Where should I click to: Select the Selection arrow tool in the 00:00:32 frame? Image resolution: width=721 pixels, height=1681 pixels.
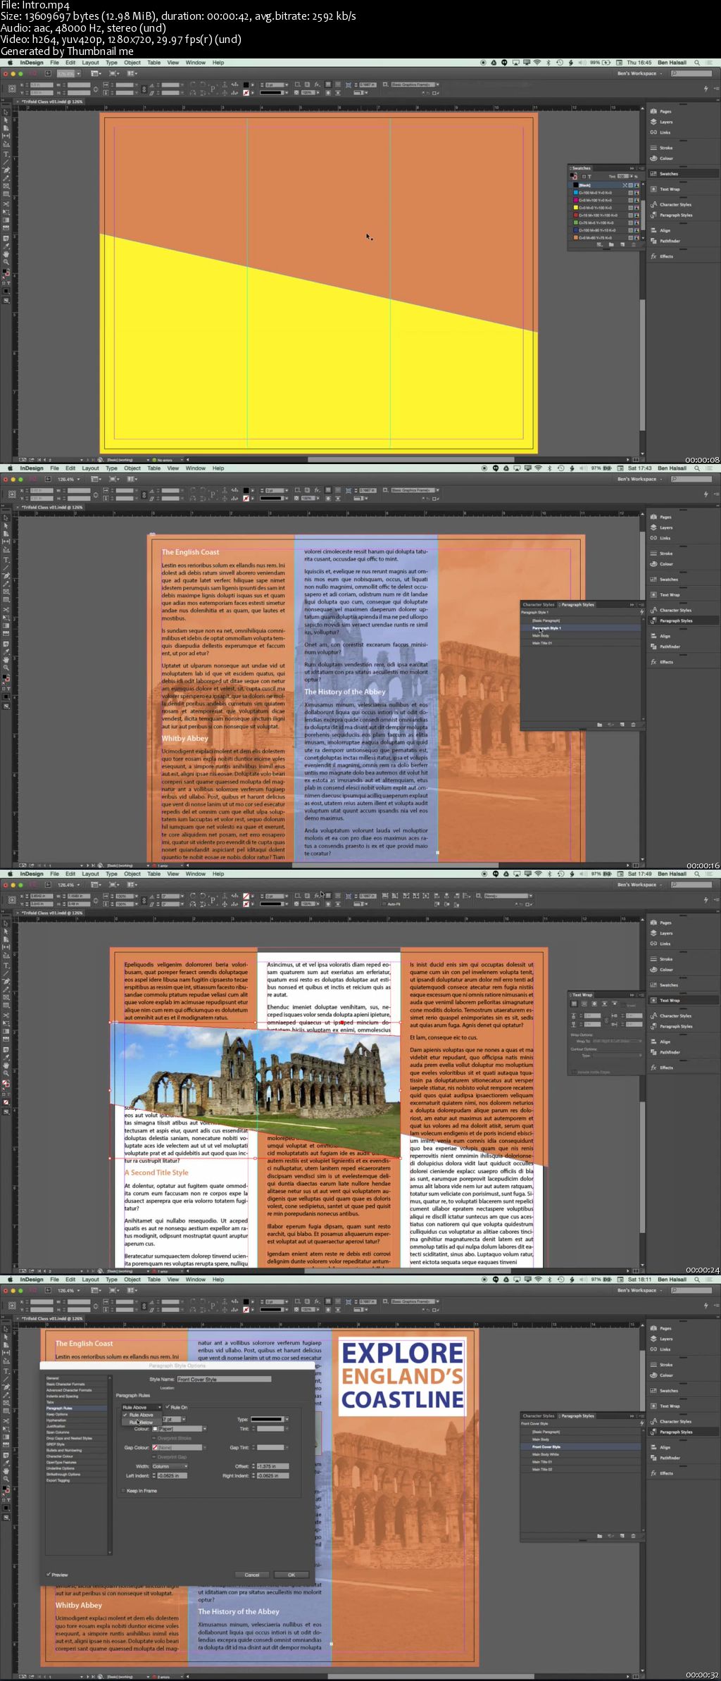coord(6,1329)
